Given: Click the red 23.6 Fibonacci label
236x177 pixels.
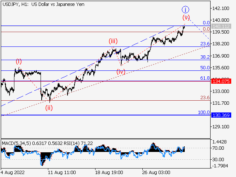Looking at the screenshot, I should tap(205, 98).
